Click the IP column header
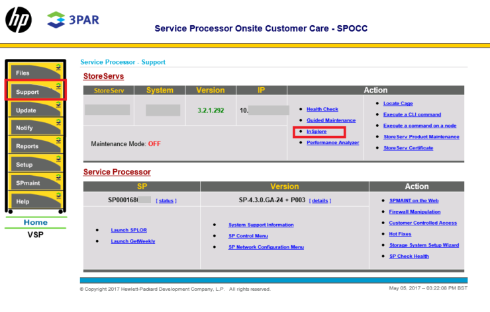Screen dimensions: 490x312 point(262,90)
